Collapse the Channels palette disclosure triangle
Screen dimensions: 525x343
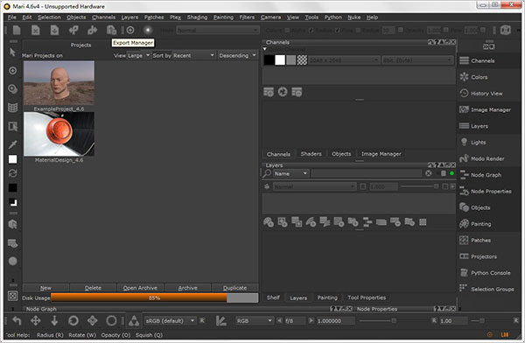point(265,49)
